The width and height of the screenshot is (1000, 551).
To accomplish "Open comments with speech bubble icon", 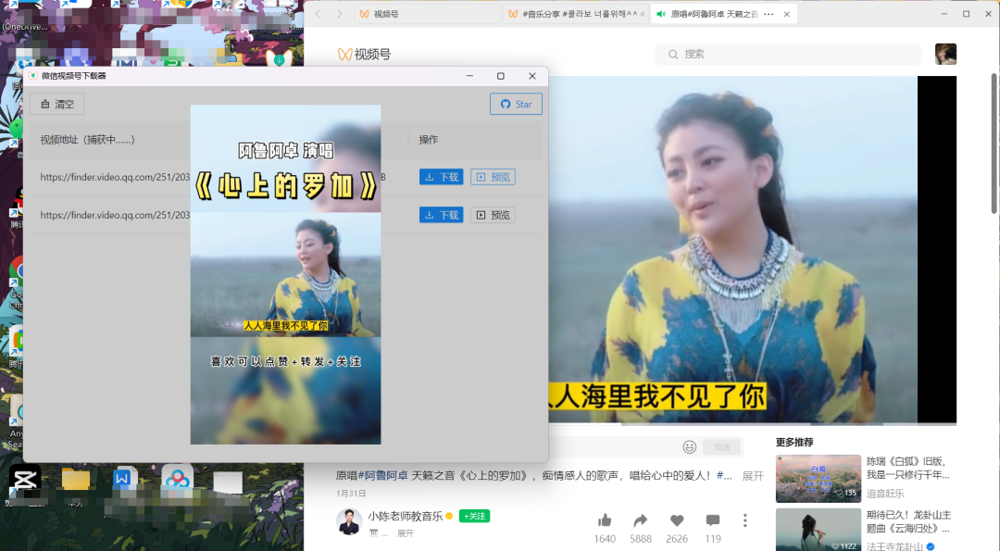I will click(713, 520).
